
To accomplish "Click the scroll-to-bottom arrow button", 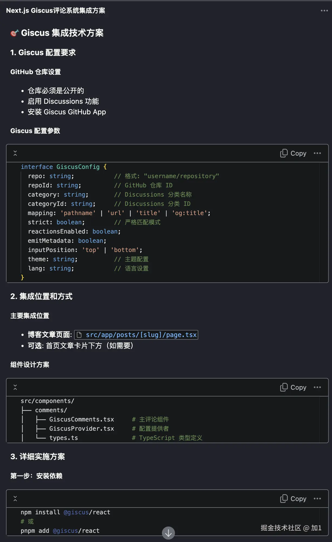I will (x=168, y=533).
